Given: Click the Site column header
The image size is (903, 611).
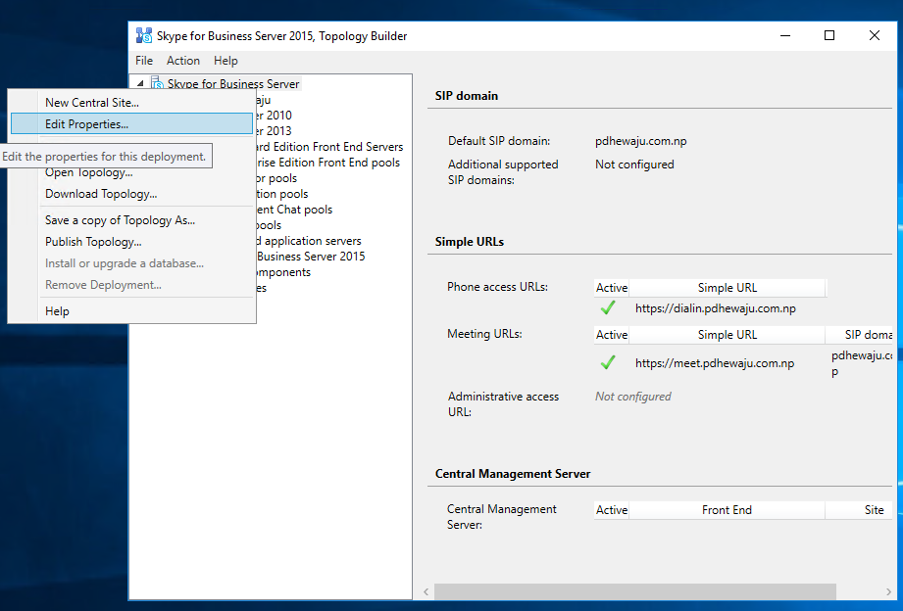Looking at the screenshot, I should pos(859,510).
